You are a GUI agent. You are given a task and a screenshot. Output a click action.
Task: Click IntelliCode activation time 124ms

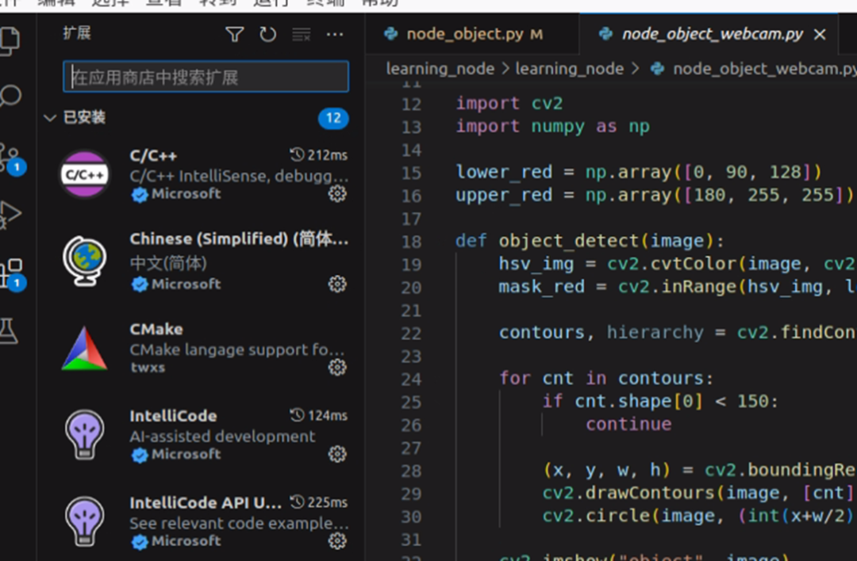319,415
